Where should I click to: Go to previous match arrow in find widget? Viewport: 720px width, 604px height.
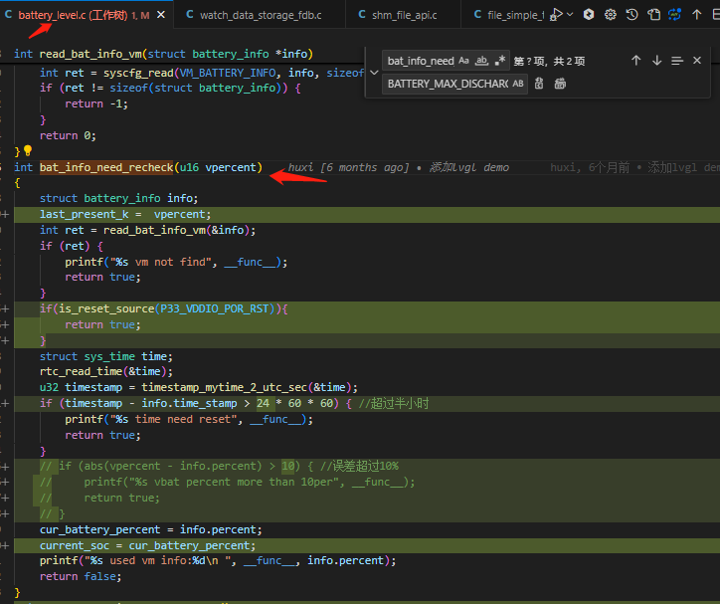[x=636, y=61]
